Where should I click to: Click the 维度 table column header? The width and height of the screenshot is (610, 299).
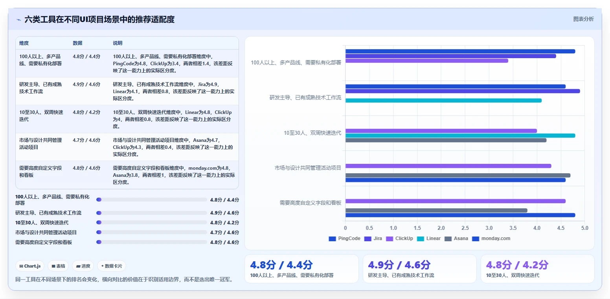click(x=24, y=43)
